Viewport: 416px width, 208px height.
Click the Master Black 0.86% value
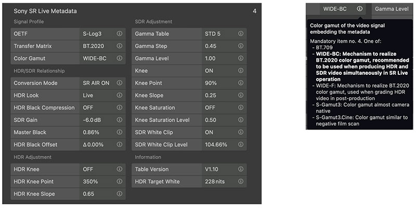tap(91, 132)
